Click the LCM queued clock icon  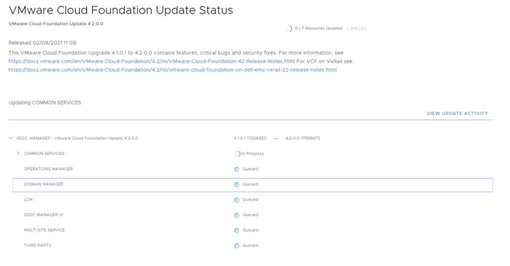coord(237,200)
